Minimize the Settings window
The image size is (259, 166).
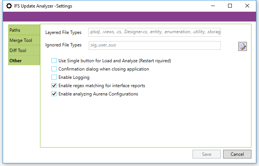pyautogui.click(x=213, y=6)
